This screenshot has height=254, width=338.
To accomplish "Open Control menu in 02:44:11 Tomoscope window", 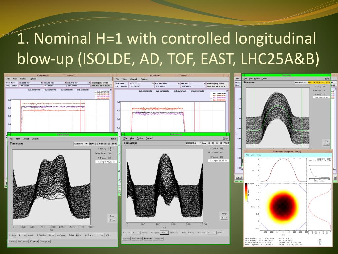I will click(35, 139).
